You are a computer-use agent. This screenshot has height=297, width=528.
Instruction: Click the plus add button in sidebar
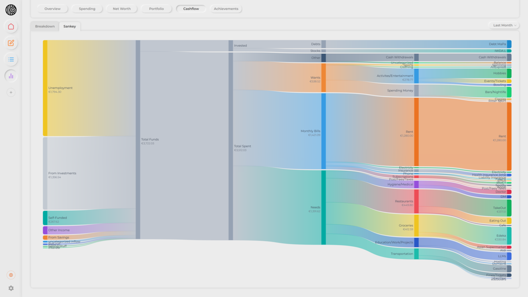coord(11,92)
